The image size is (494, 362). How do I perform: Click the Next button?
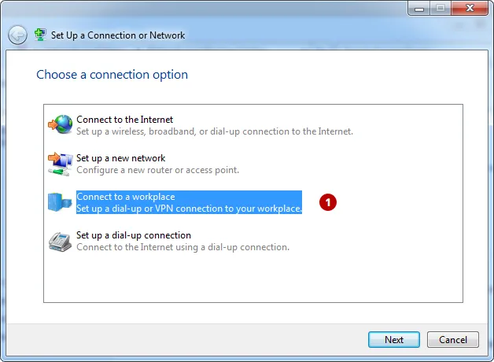click(x=394, y=340)
